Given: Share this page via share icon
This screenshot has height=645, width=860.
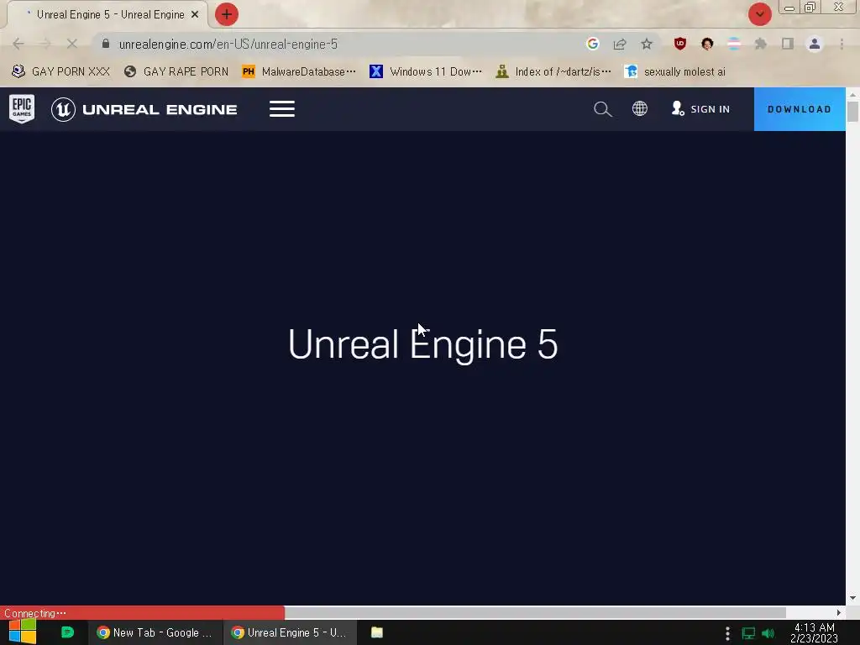Looking at the screenshot, I should (620, 44).
